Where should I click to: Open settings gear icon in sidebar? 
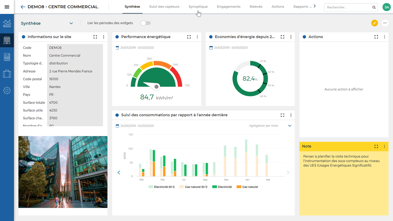point(7,91)
